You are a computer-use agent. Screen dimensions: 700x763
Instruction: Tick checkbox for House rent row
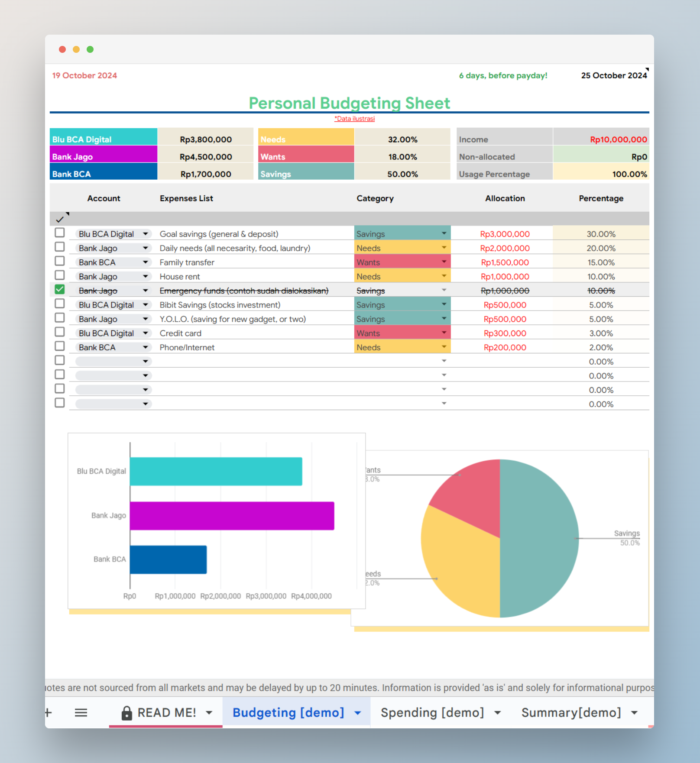[60, 275]
